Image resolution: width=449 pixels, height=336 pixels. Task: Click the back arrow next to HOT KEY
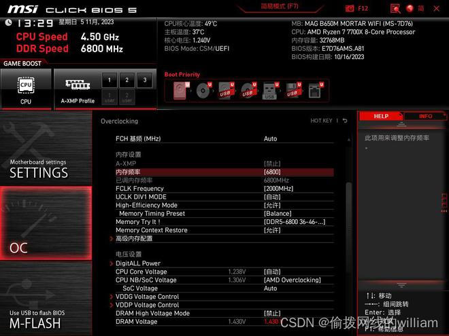(x=345, y=121)
